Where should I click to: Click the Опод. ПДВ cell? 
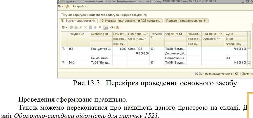[x=138, y=49]
